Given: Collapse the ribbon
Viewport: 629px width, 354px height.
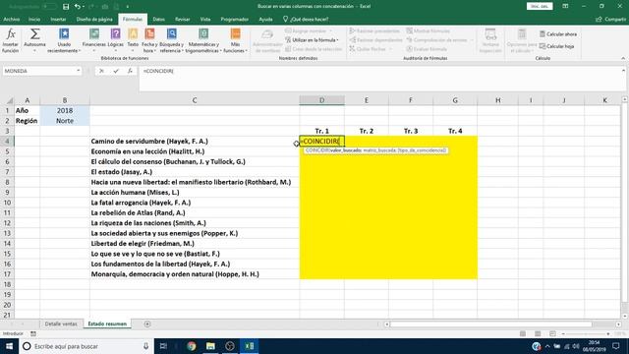Looking at the screenshot, I should coord(623,58).
